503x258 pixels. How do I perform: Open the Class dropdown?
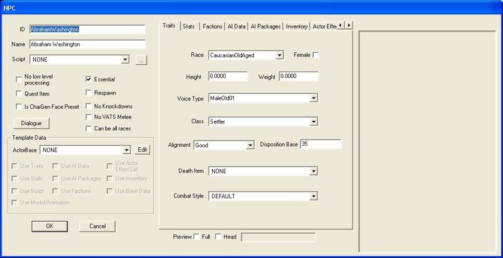pos(314,121)
